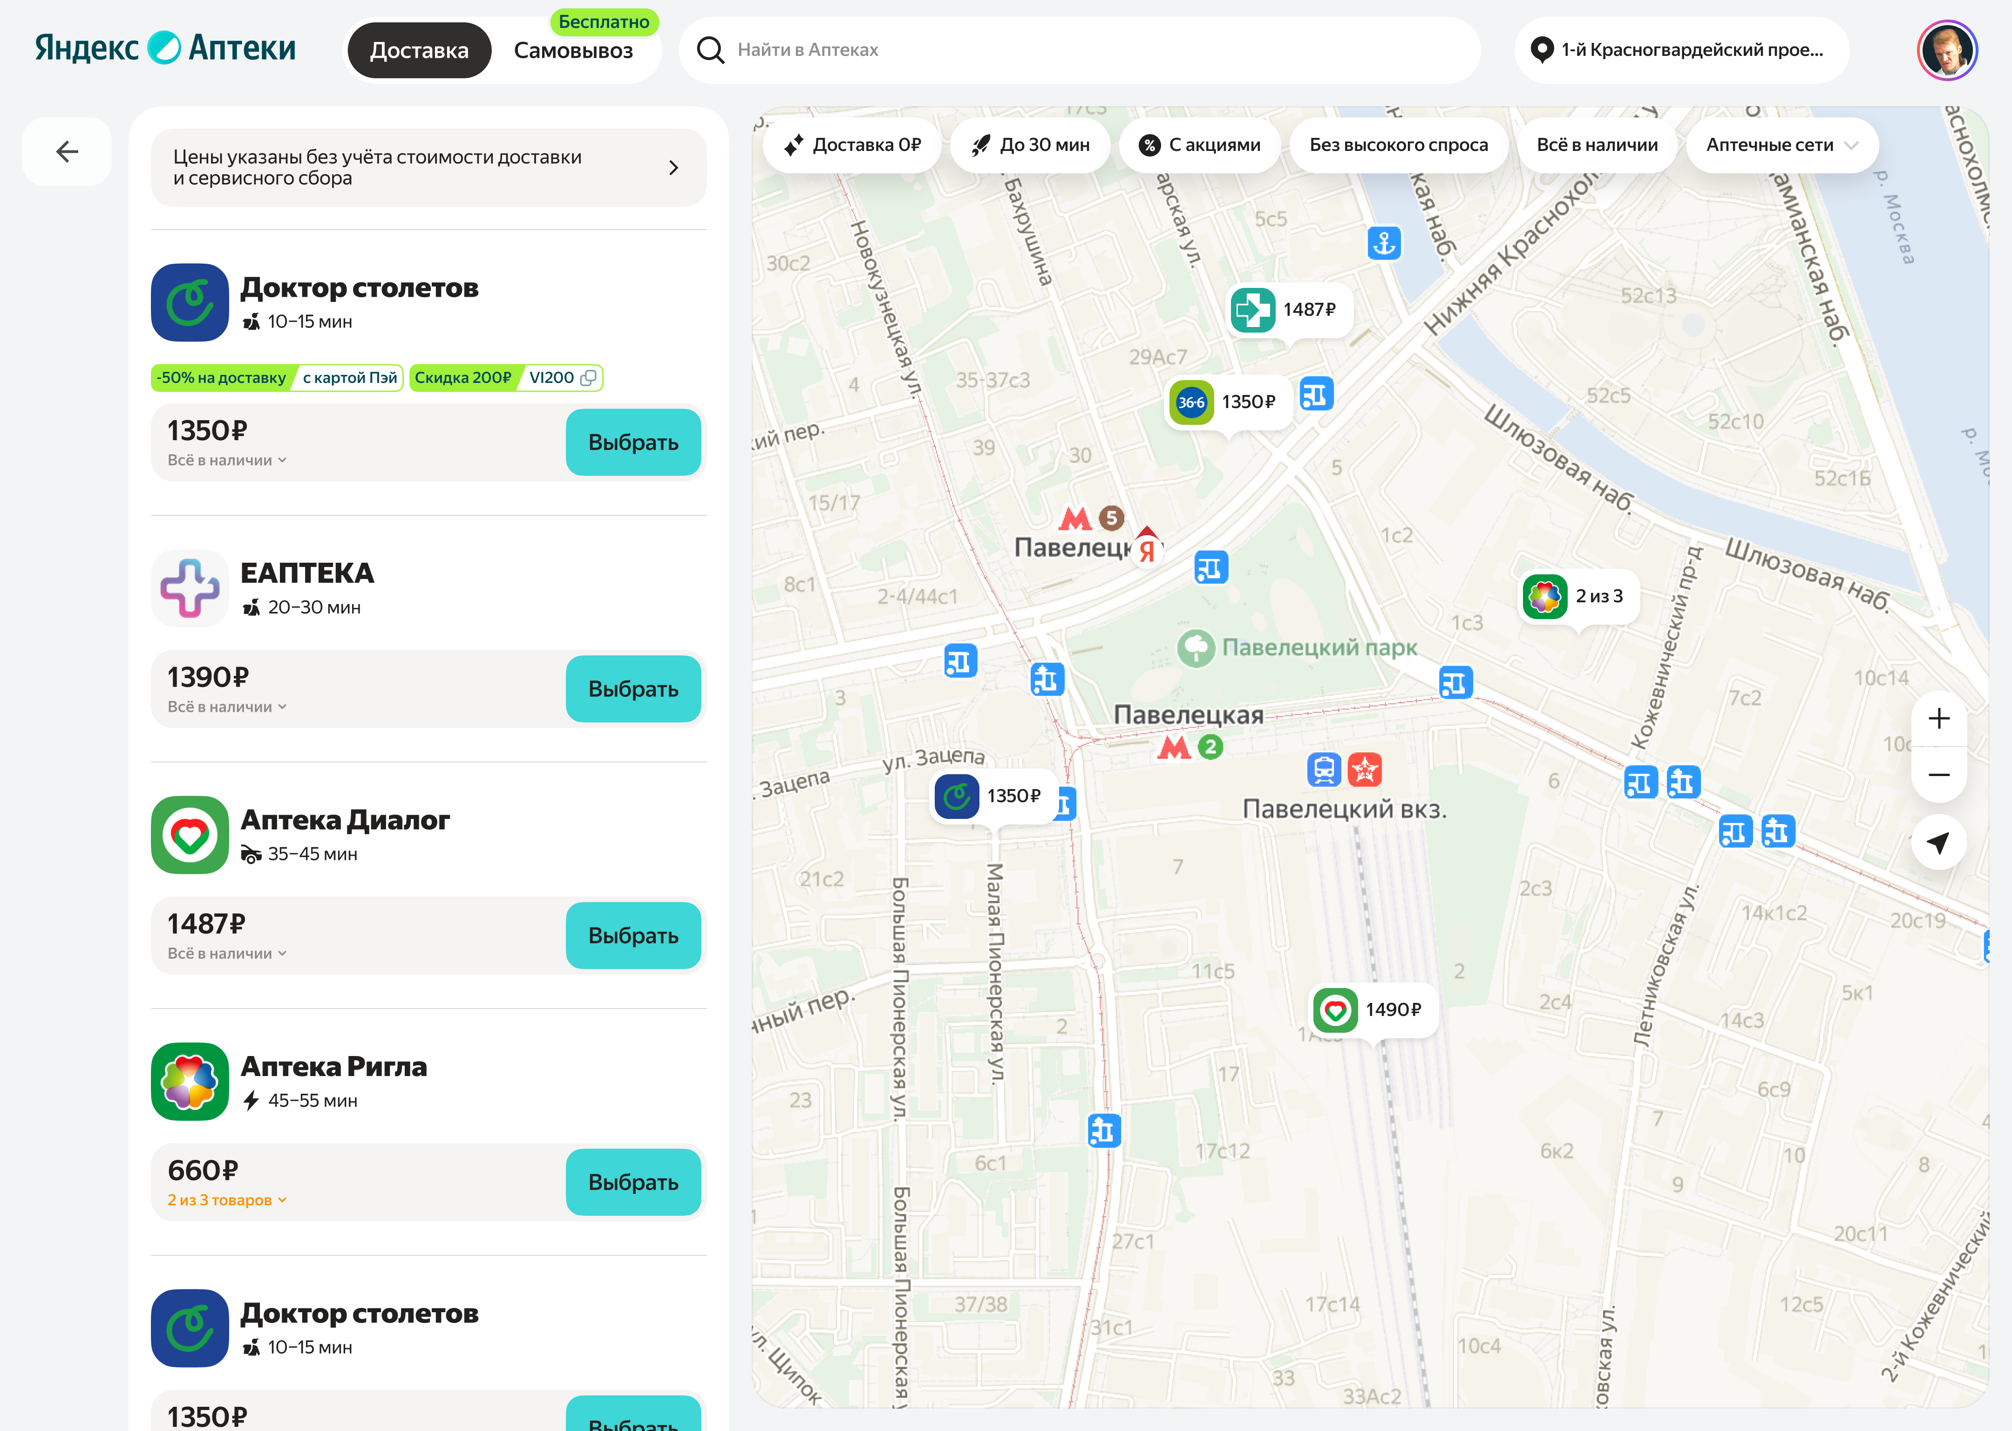The height and width of the screenshot is (1431, 2012).
Task: Open the 1487₽ pharmacy map marker
Action: pyautogui.click(x=1289, y=310)
